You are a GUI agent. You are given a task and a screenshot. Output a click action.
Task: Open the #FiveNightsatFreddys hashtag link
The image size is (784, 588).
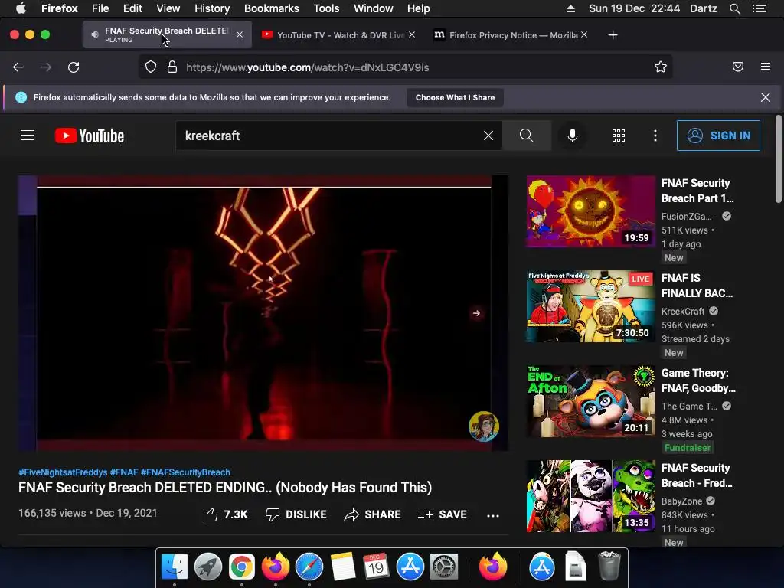click(x=63, y=472)
